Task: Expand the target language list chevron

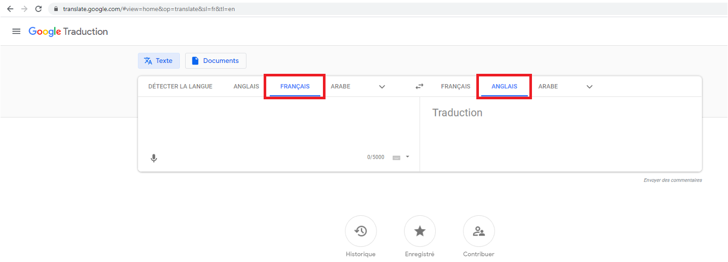Action: pyautogui.click(x=590, y=87)
